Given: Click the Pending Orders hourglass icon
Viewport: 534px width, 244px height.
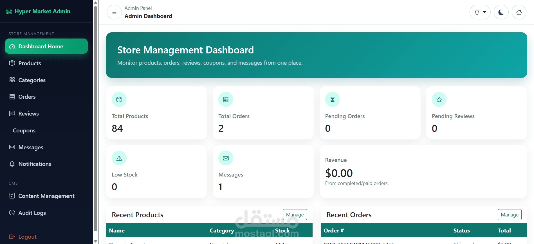Looking at the screenshot, I should pyautogui.click(x=332, y=100).
